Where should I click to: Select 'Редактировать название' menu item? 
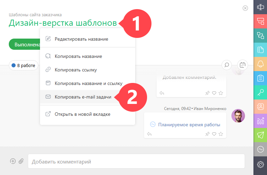(x=87, y=39)
